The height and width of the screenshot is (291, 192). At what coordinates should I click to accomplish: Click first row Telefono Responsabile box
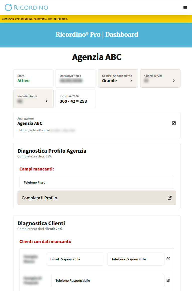pyautogui.click(x=136, y=259)
